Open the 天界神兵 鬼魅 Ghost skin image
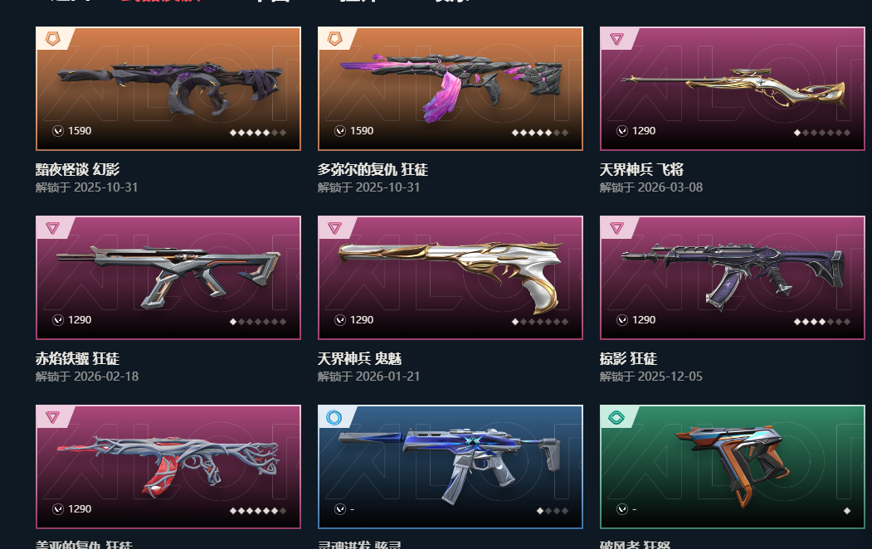 click(451, 277)
